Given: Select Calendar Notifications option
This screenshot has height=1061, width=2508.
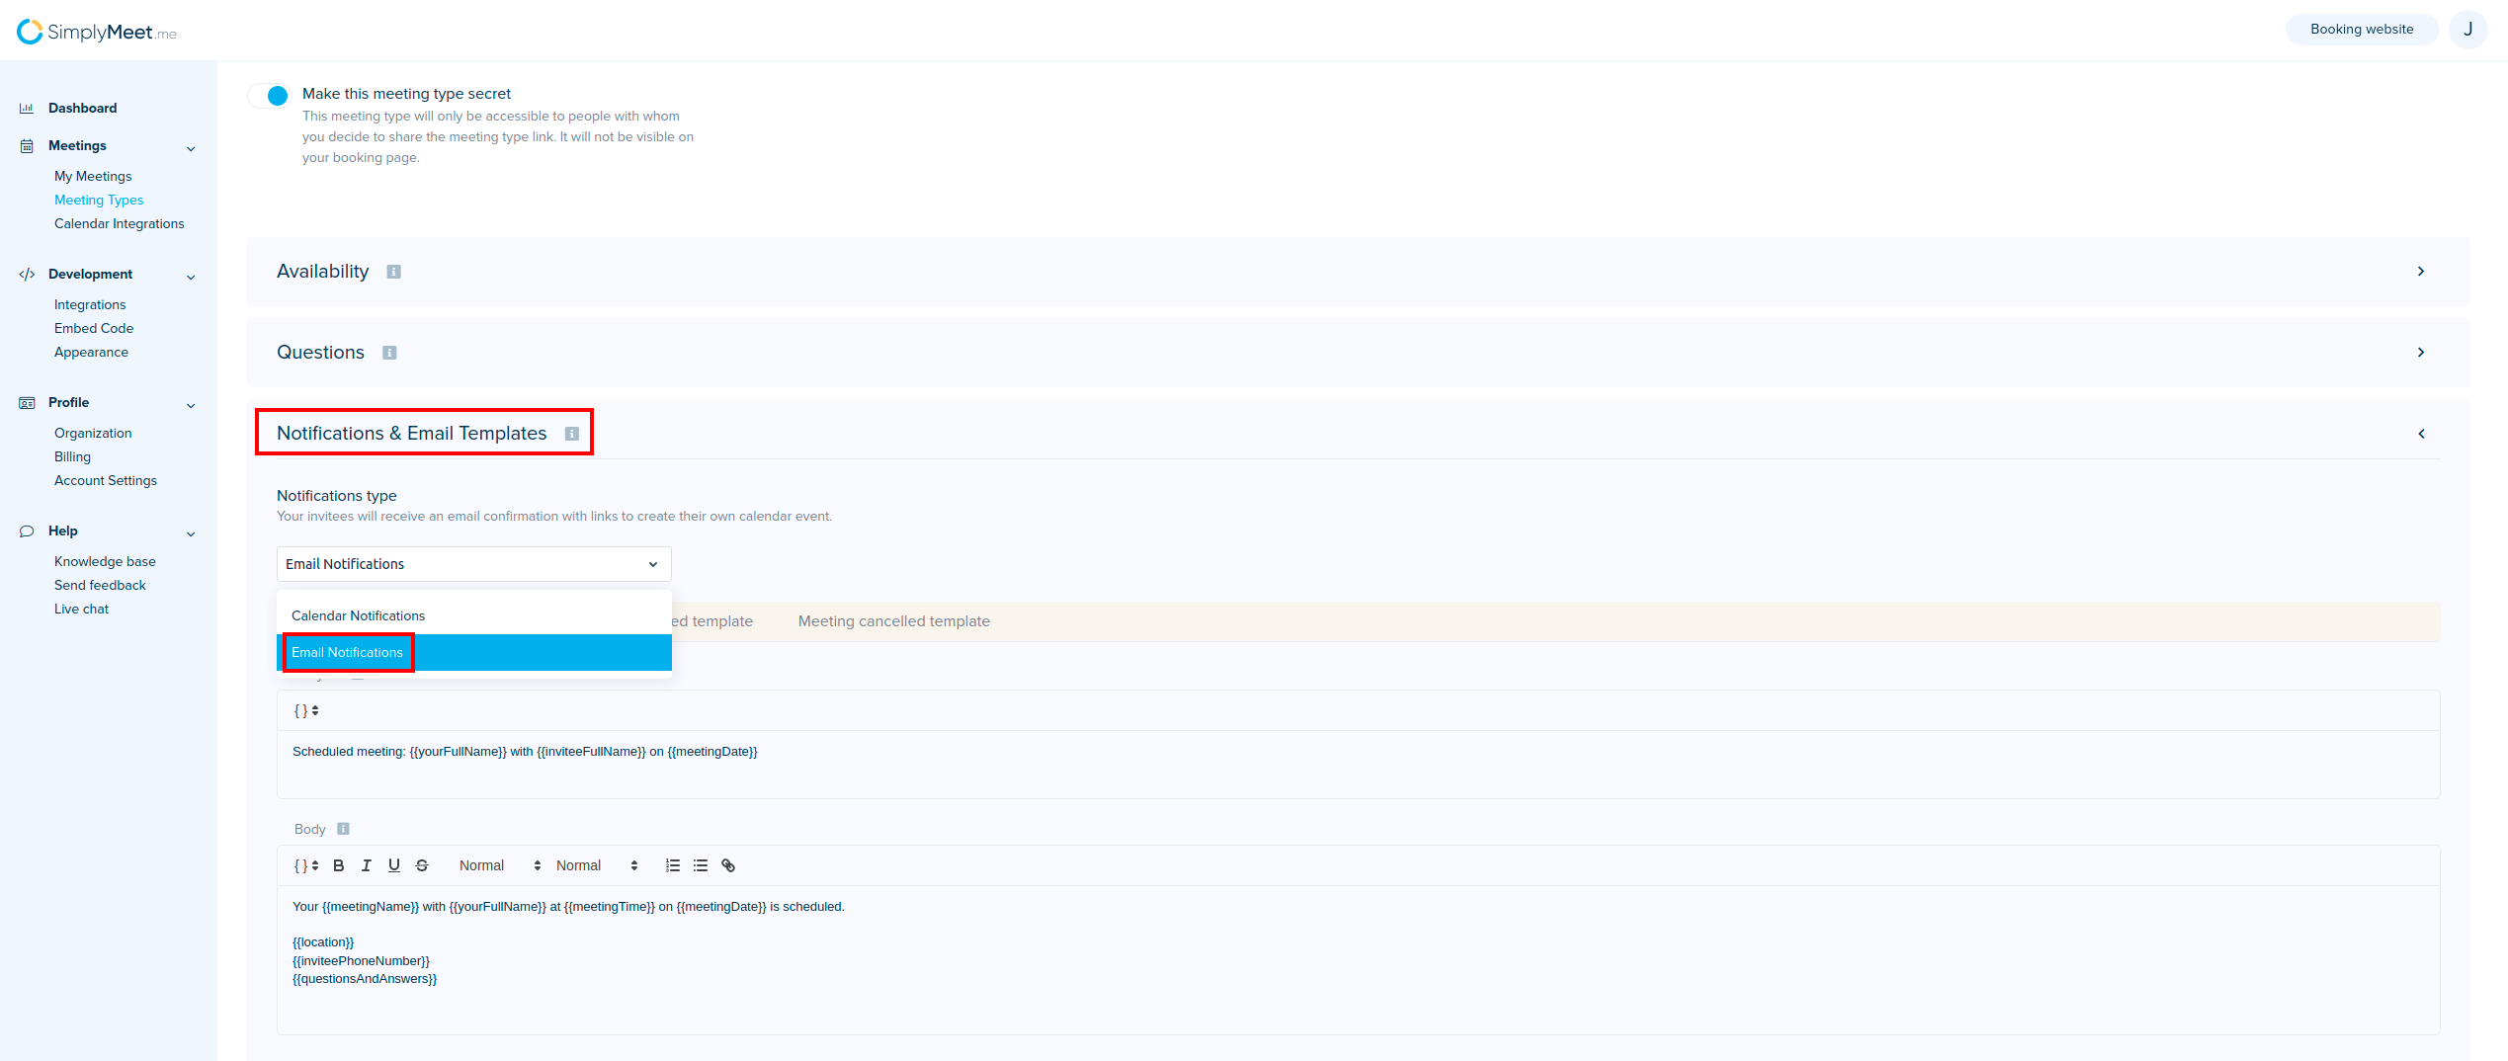Looking at the screenshot, I should (x=359, y=615).
